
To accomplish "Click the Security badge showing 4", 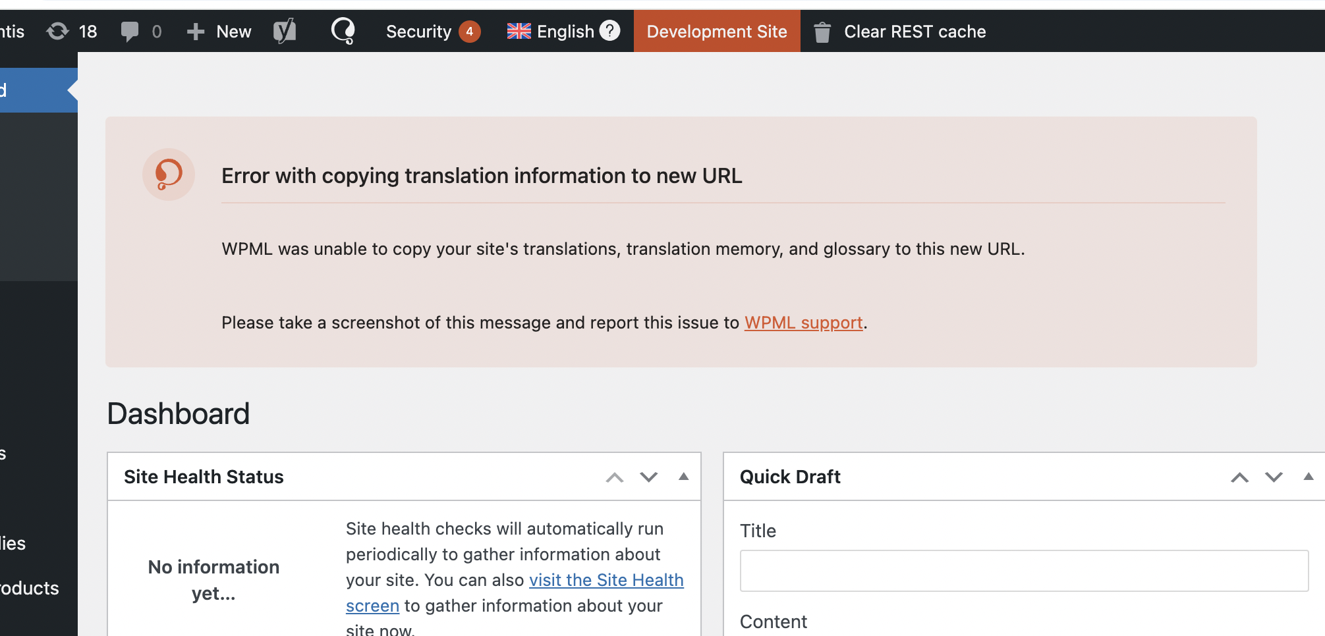I will [469, 31].
